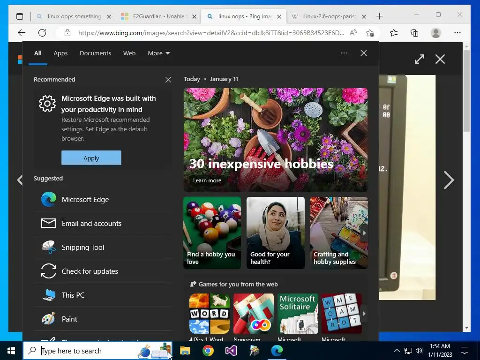This screenshot has width=480, height=360.
Task: Open Email and accounts suggestion
Action: point(103,224)
